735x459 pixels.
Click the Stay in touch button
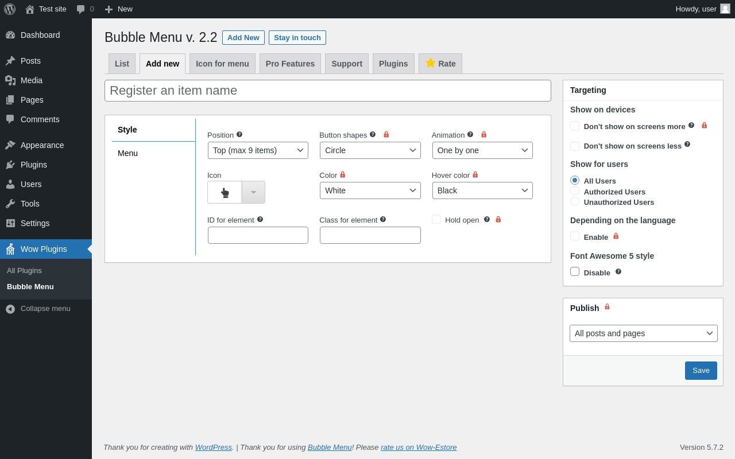point(297,38)
